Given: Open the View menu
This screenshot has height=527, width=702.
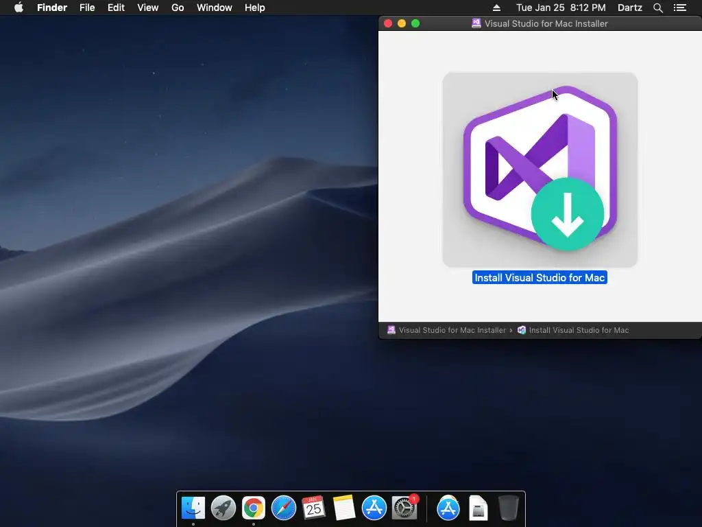Looking at the screenshot, I should [148, 8].
